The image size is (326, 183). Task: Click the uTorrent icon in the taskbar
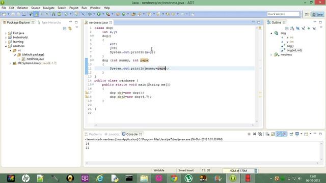pos(188,178)
